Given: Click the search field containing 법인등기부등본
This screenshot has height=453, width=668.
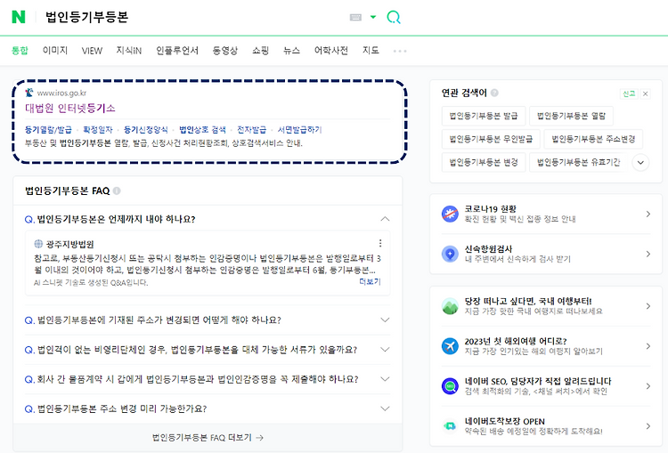Looking at the screenshot, I should 191,17.
